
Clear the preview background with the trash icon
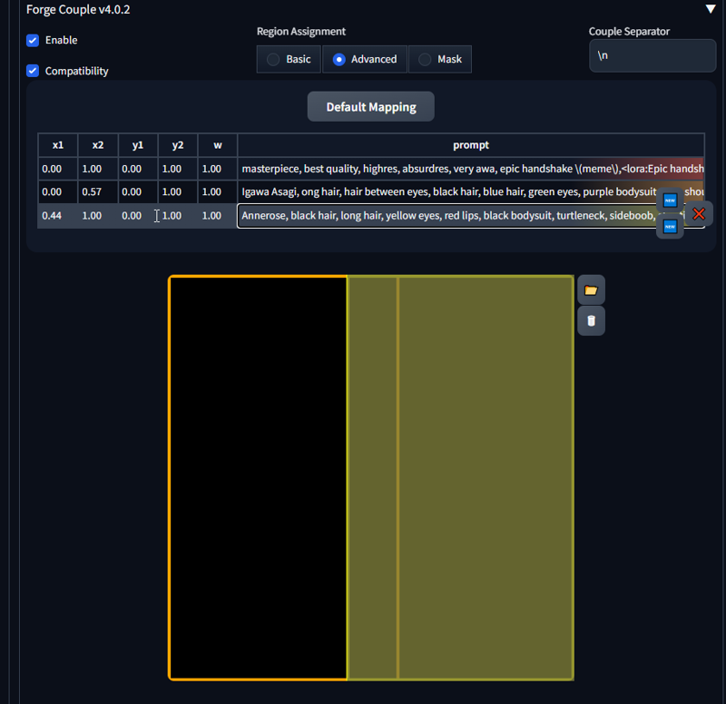coord(592,321)
